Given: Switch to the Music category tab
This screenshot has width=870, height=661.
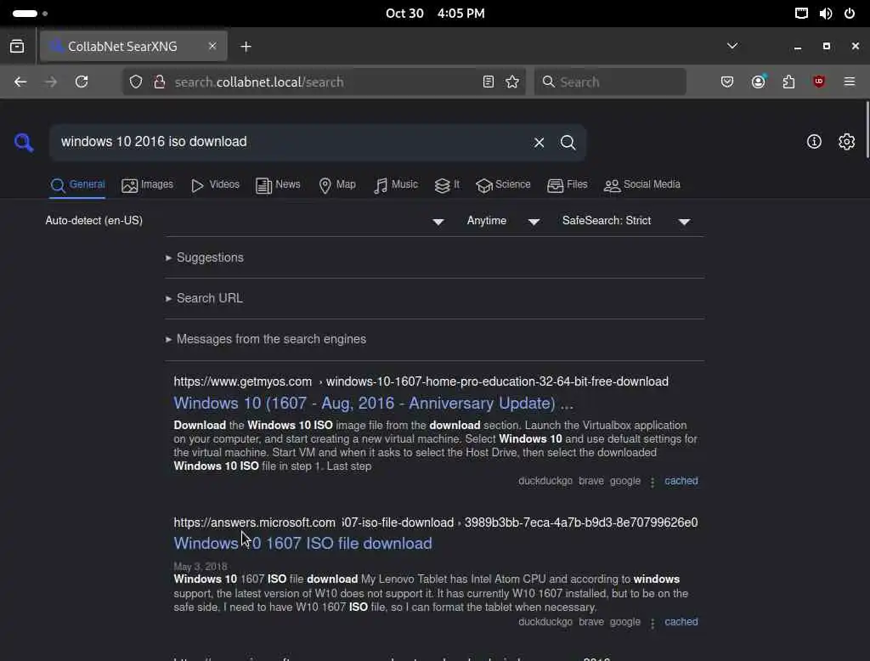Looking at the screenshot, I should [x=396, y=185].
